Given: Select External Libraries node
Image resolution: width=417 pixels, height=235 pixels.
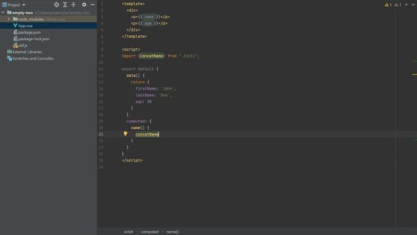Looking at the screenshot, I should 27,52.
